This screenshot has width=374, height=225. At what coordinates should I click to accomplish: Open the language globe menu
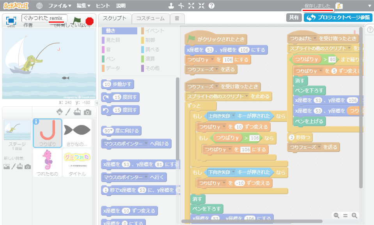(39, 6)
